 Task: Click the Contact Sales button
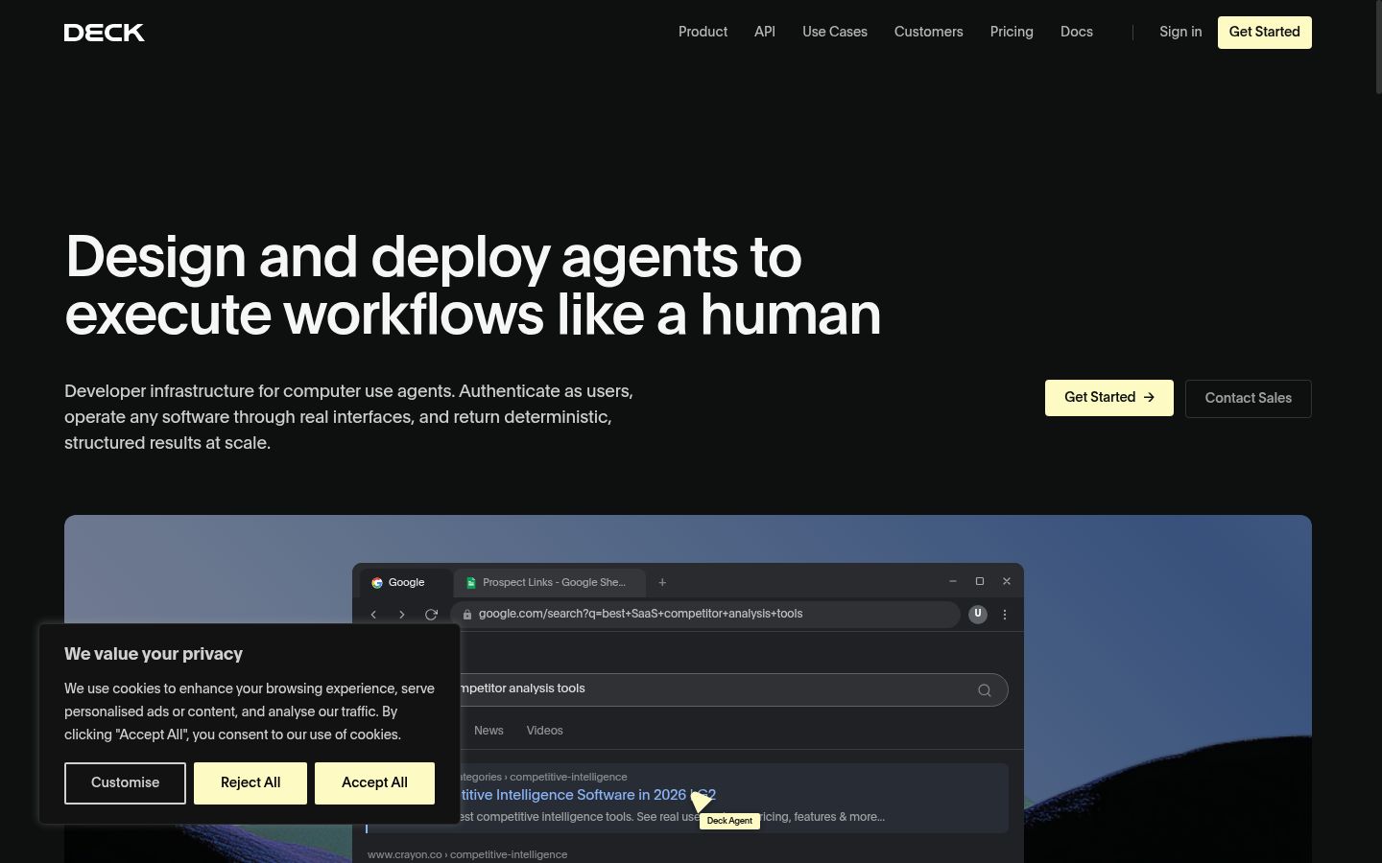[x=1248, y=398]
